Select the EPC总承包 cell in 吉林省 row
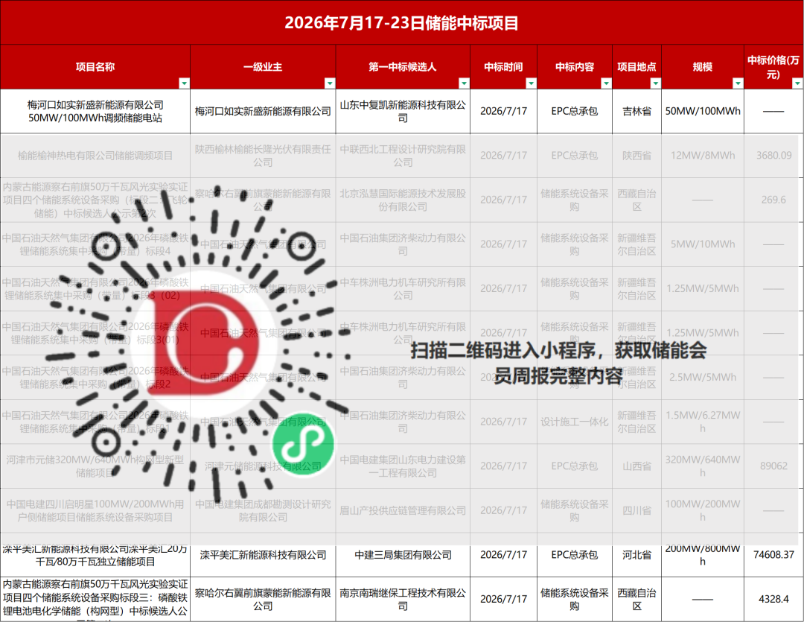The width and height of the screenshot is (804, 622). pos(575,112)
